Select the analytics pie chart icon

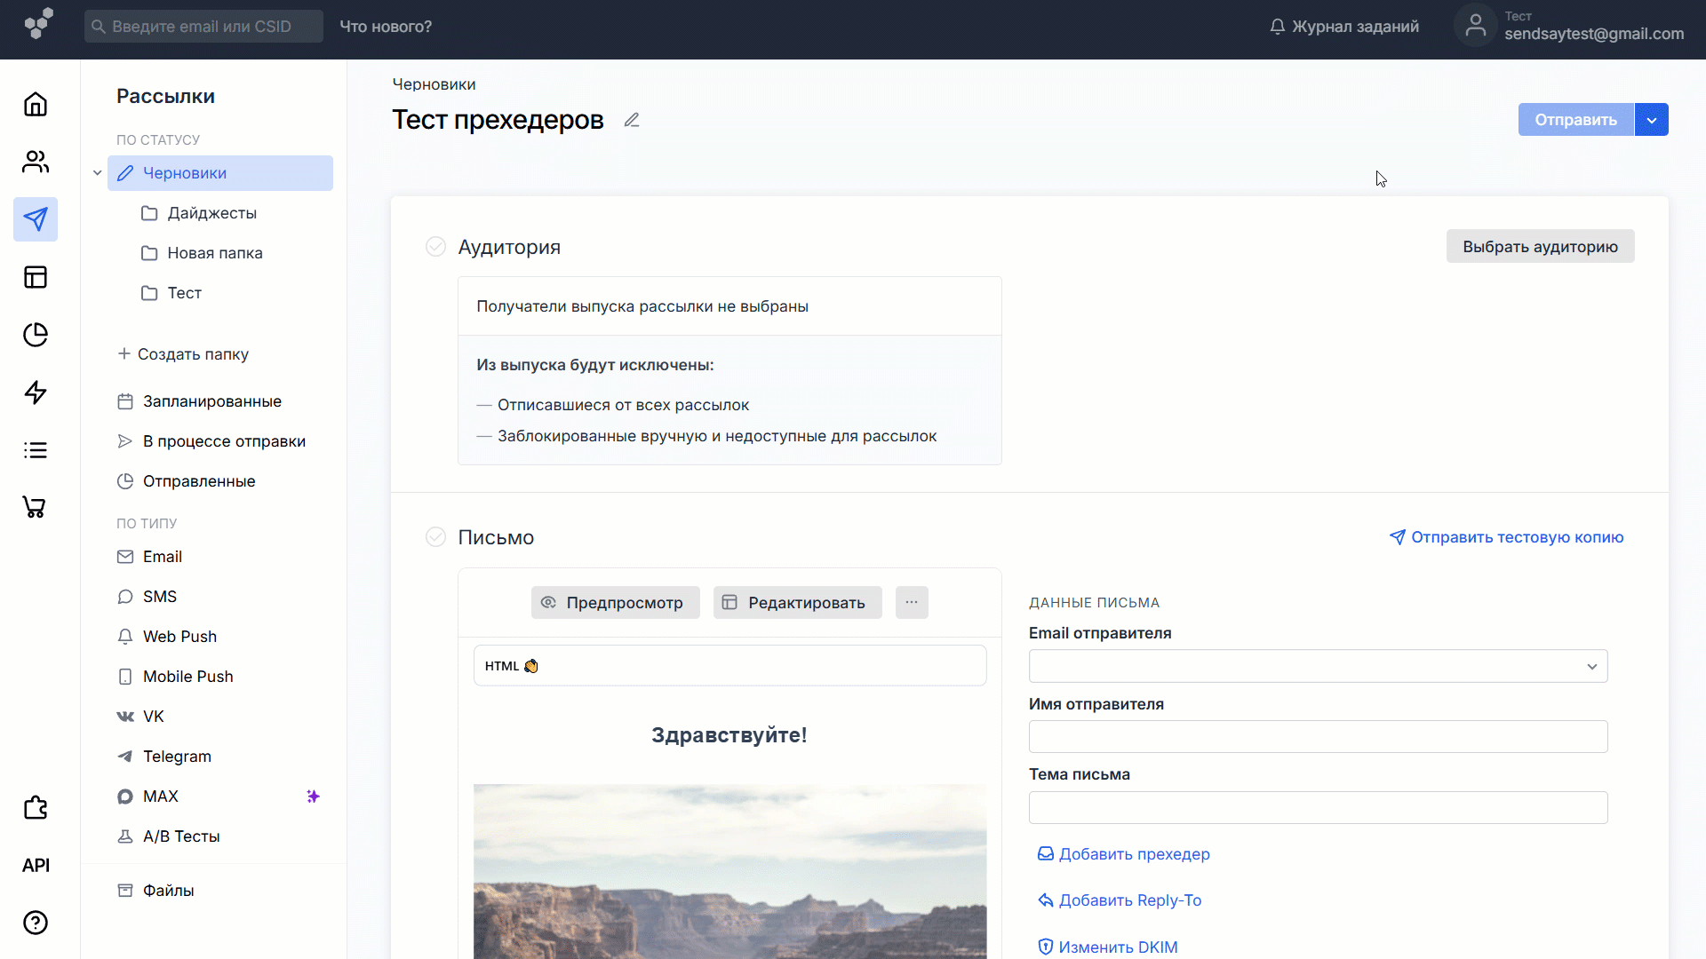[x=36, y=335]
